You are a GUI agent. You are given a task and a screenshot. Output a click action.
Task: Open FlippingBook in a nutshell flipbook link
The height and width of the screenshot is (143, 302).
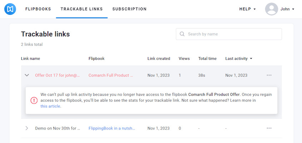point(112,128)
